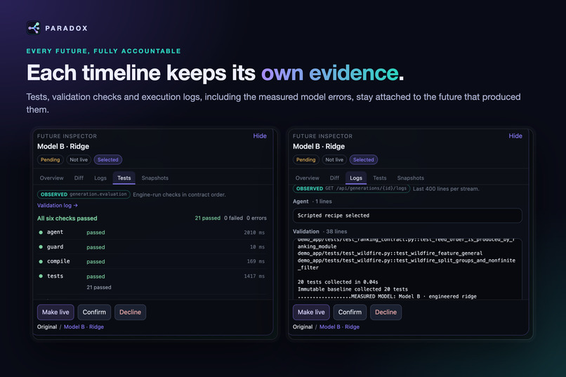This screenshot has height=377, width=566.
Task: Click 'Scripted recipe selected' log box
Action: pos(407,216)
